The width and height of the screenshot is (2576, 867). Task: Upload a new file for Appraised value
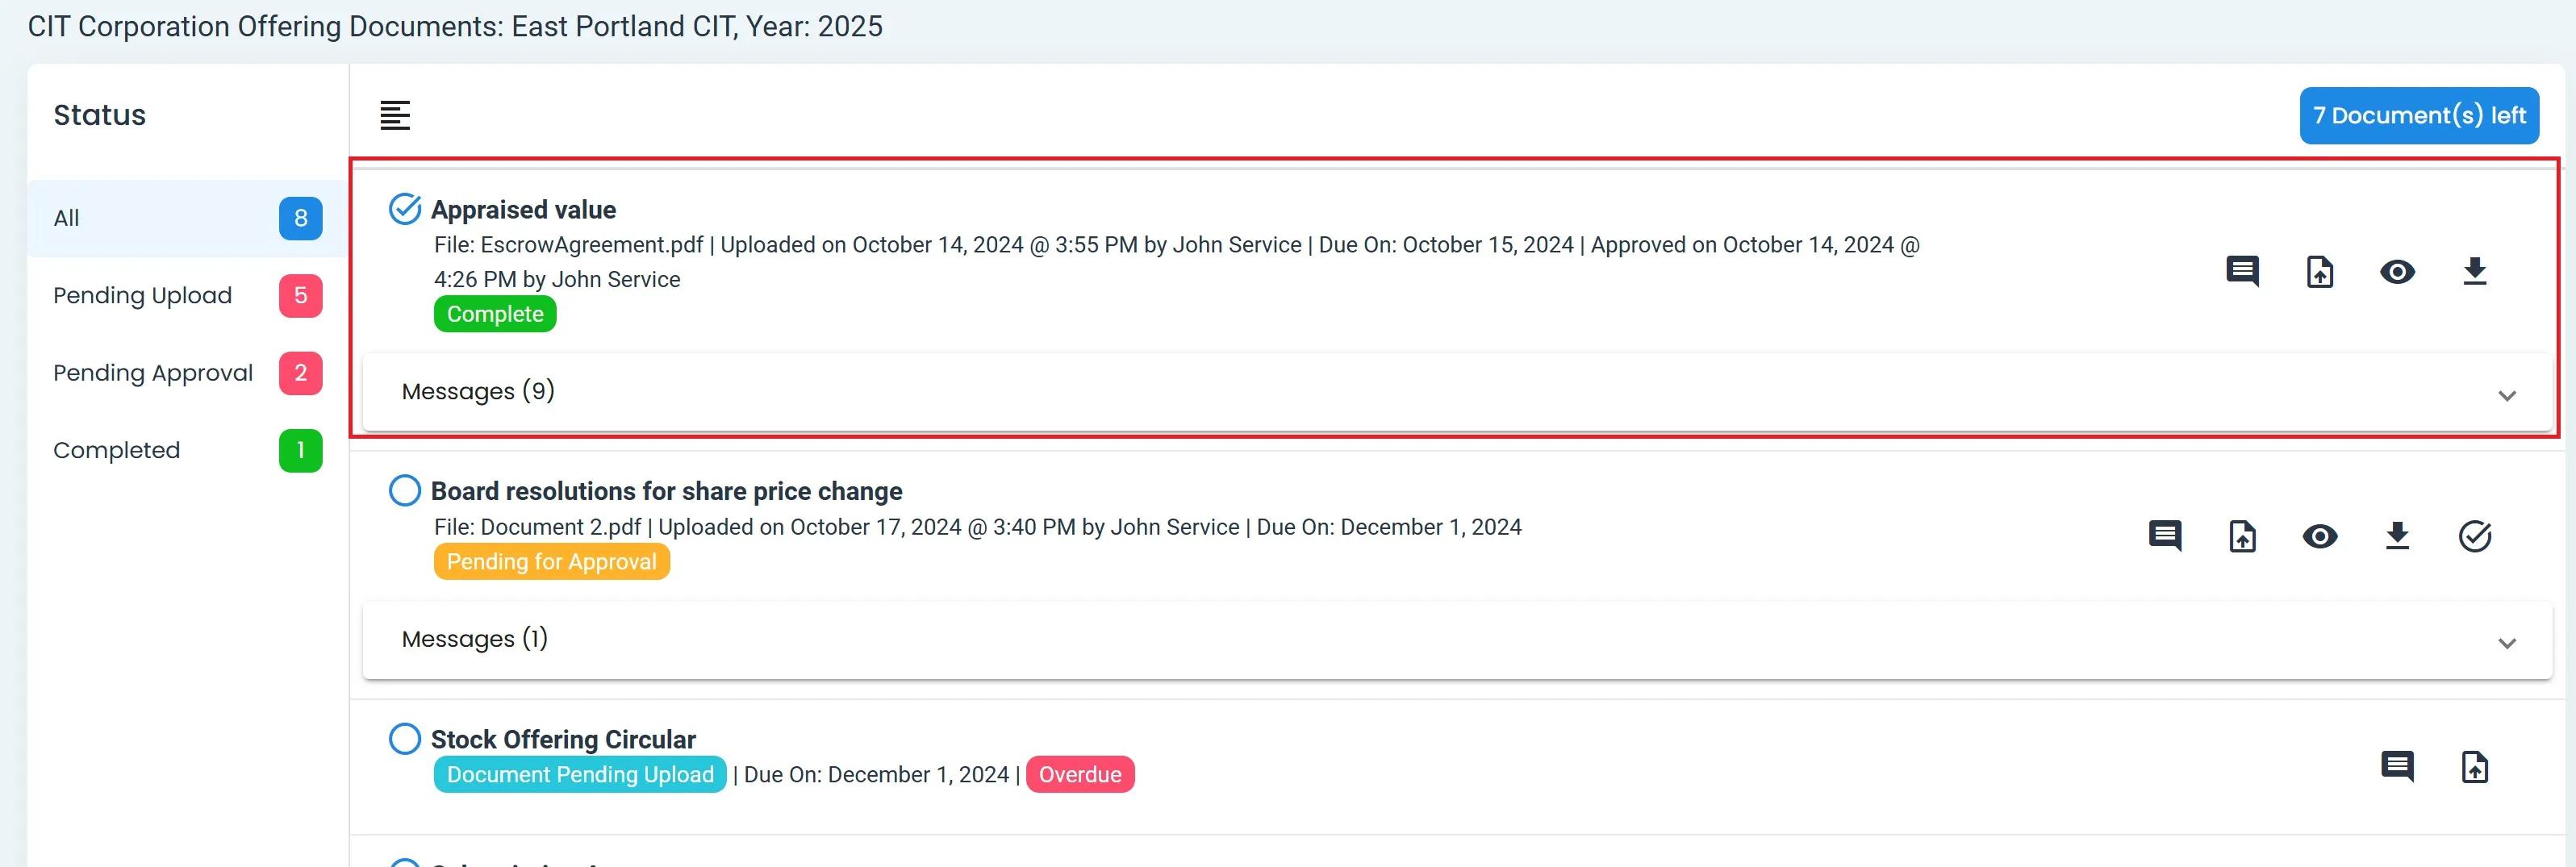coord(2320,271)
